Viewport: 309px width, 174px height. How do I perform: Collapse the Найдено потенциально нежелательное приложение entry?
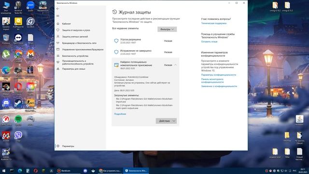pos(175,65)
